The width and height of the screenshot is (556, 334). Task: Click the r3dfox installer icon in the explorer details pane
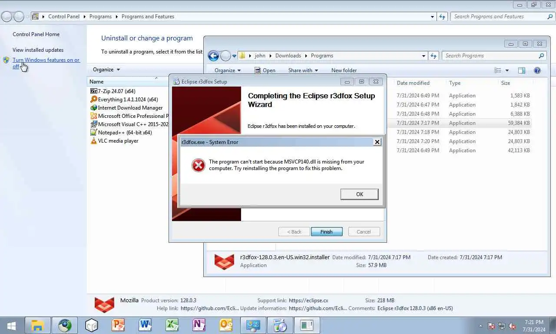point(224,261)
